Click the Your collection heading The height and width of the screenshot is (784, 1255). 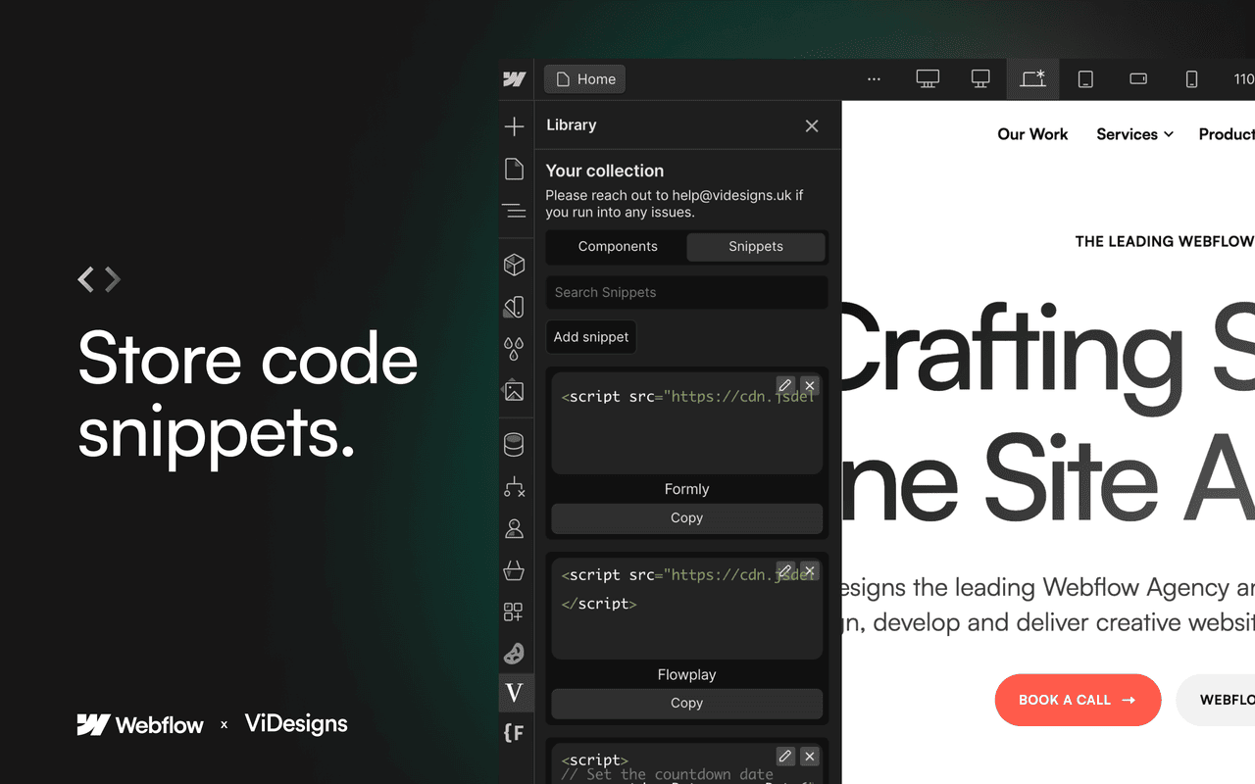605,171
